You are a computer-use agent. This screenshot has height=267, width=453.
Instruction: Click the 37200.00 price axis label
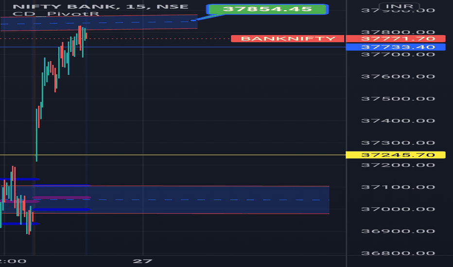coord(398,165)
